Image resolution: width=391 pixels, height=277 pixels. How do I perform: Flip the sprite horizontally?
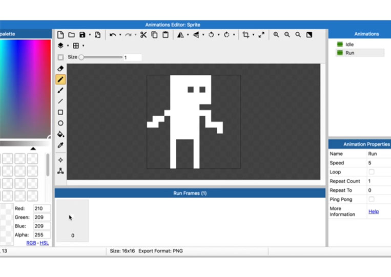(180, 35)
